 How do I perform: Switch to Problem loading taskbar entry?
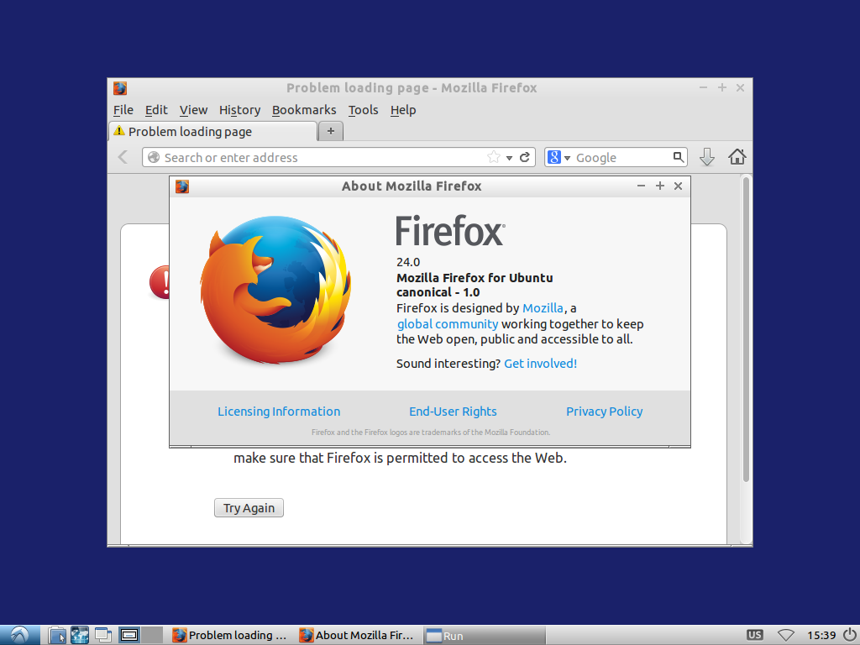coord(231,635)
